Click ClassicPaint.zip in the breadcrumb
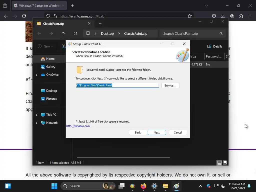The height and width of the screenshot is (192, 256). [x=136, y=33]
